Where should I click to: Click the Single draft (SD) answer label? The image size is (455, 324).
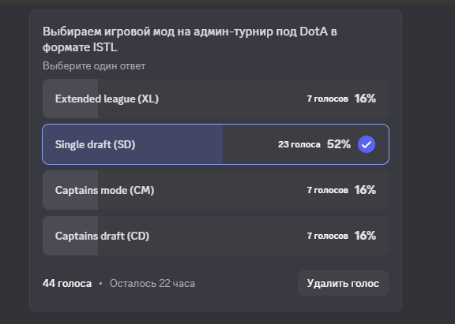(95, 144)
